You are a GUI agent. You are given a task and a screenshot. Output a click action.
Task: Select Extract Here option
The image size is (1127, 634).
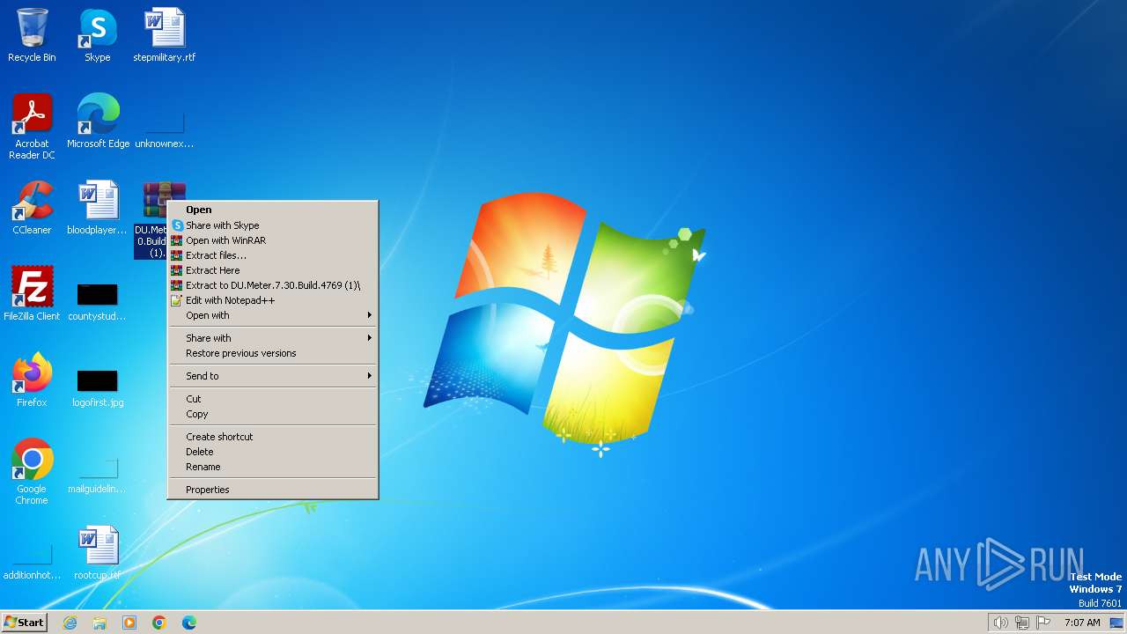(273, 270)
